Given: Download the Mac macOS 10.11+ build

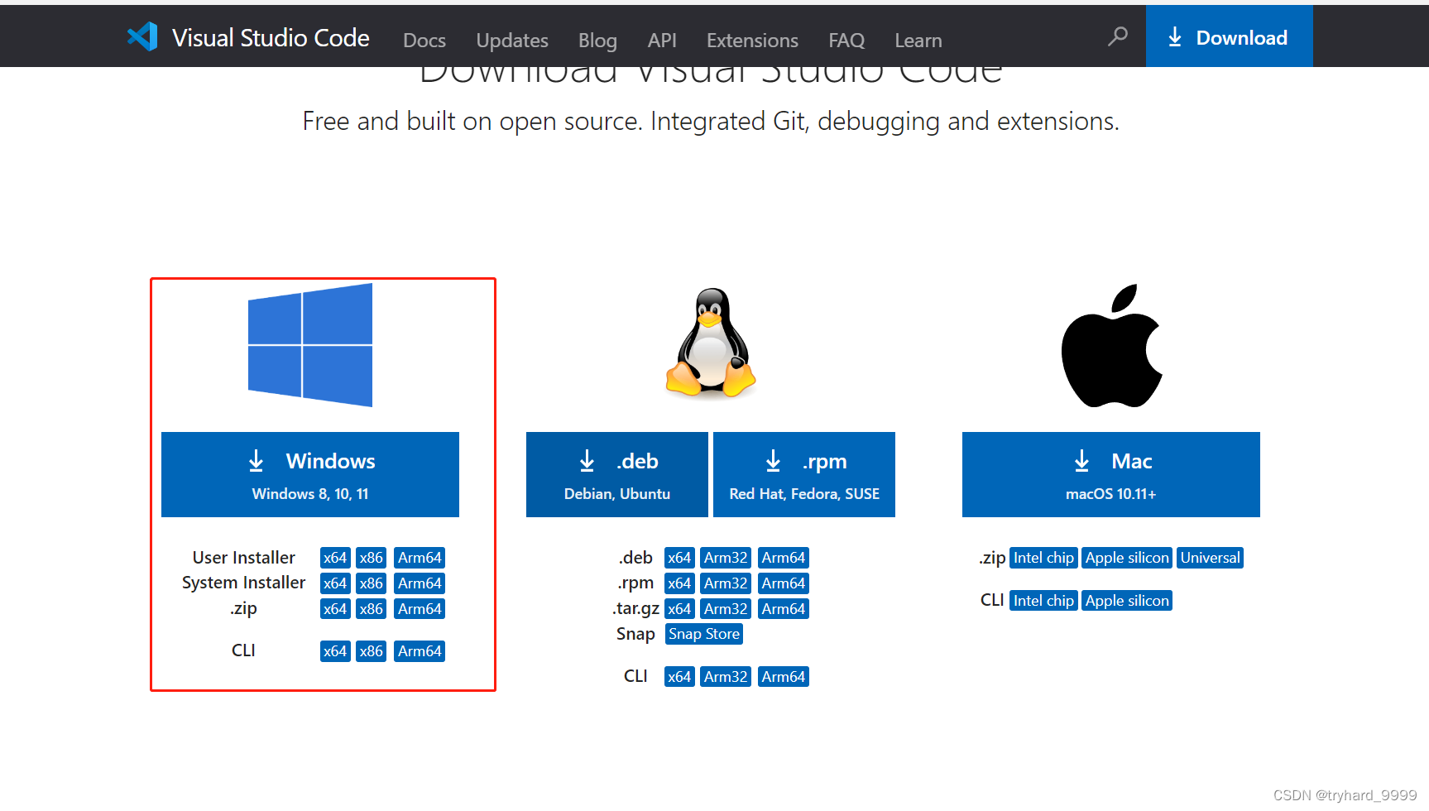Looking at the screenshot, I should 1111,474.
